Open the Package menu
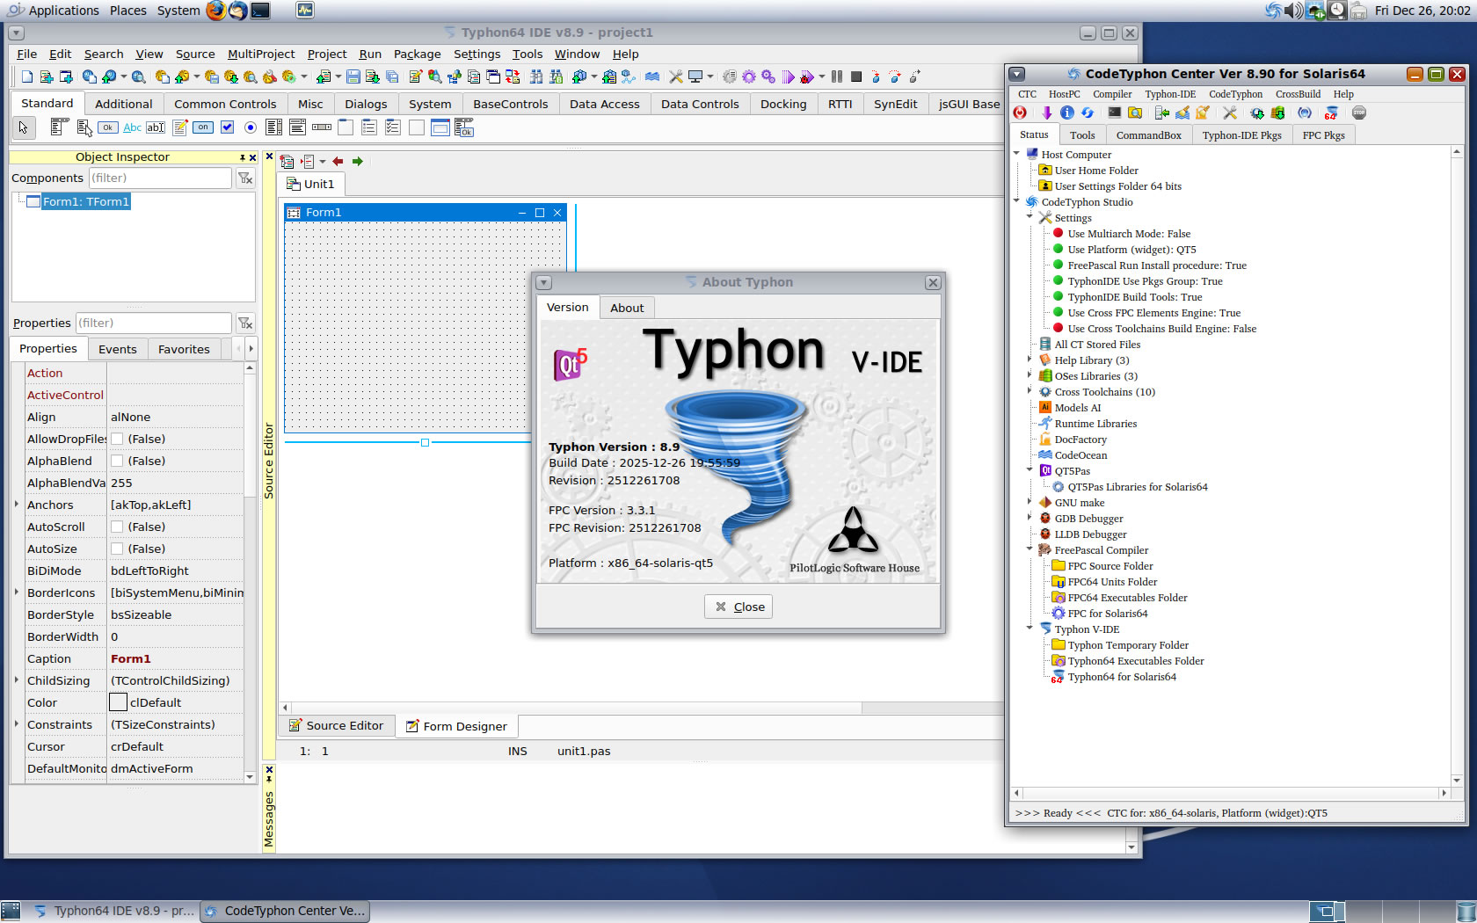Image resolution: width=1477 pixels, height=923 pixels. pos(417,55)
